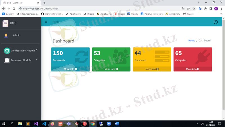Open Искать в Интернете bookmark
225x127 pixels.
pyautogui.click(x=152, y=14)
